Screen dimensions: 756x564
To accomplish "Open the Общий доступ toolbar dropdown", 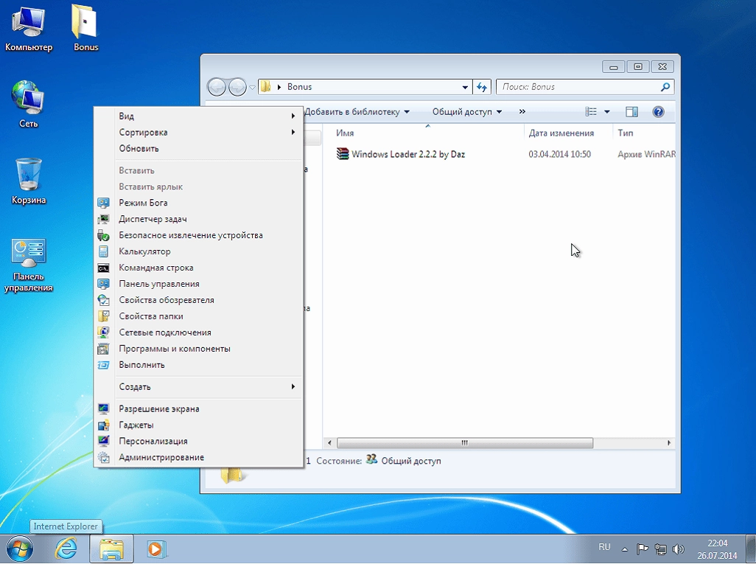I will click(466, 112).
